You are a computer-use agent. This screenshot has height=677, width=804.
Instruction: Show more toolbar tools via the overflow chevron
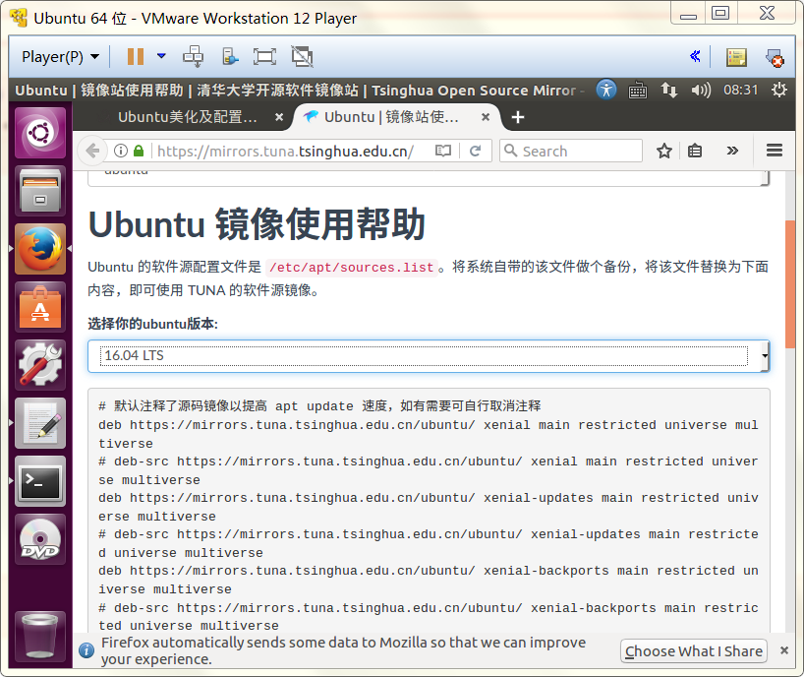point(732,151)
